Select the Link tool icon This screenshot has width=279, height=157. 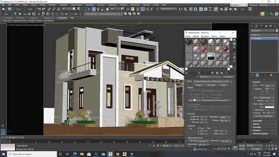click(x=49, y=9)
